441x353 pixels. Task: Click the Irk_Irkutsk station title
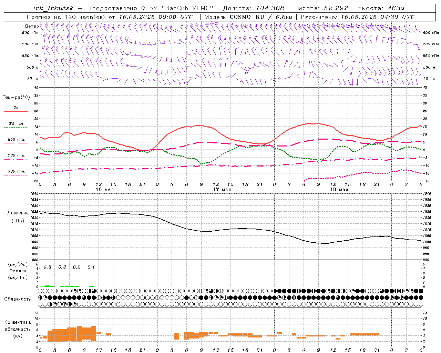tap(53, 8)
